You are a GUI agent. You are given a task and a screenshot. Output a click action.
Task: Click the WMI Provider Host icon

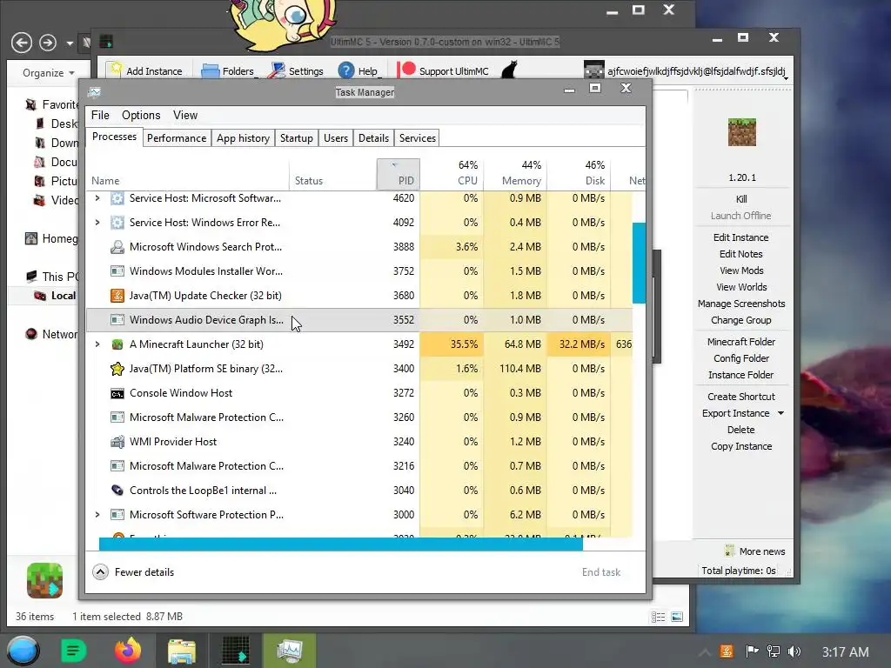117,441
